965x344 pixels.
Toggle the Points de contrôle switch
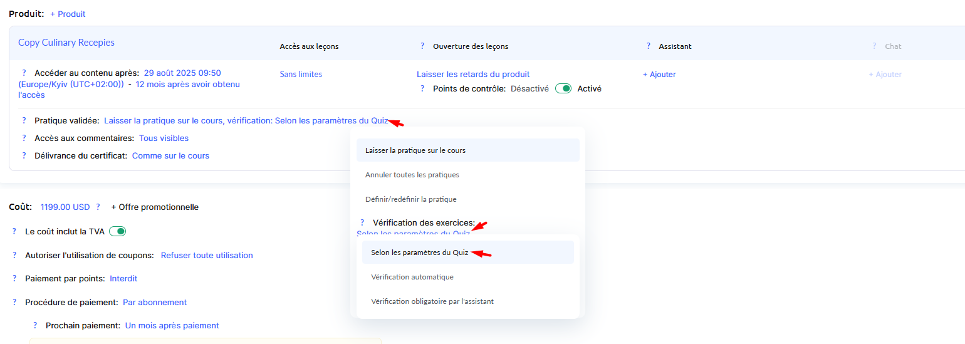pos(563,89)
